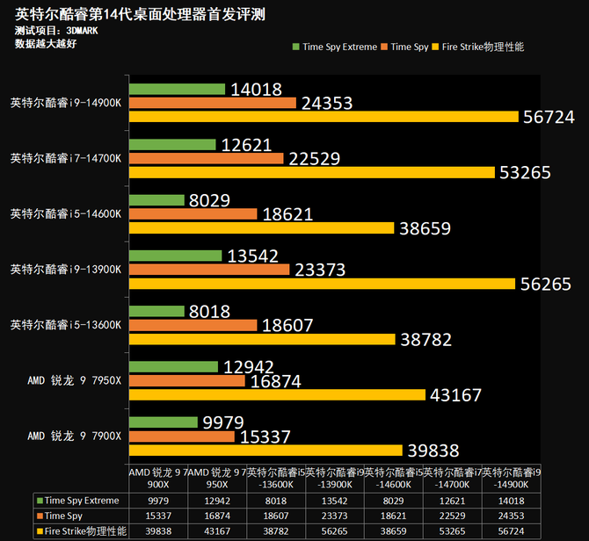The height and width of the screenshot is (541, 589).
Task: Click the table row header Fire Strike物理性能
Action: [x=81, y=531]
